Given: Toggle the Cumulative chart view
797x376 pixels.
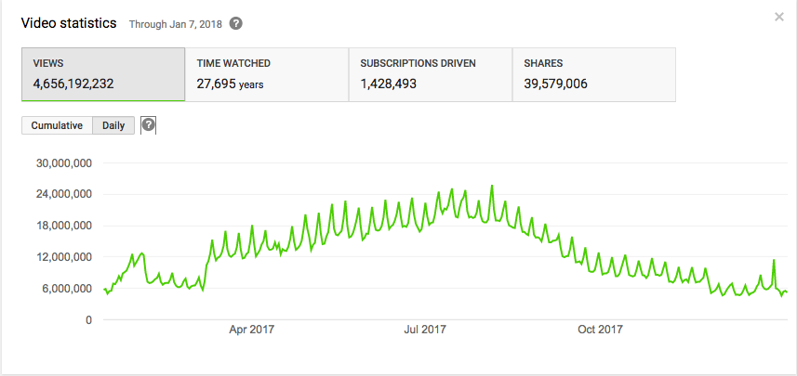Looking at the screenshot, I should point(57,125).
